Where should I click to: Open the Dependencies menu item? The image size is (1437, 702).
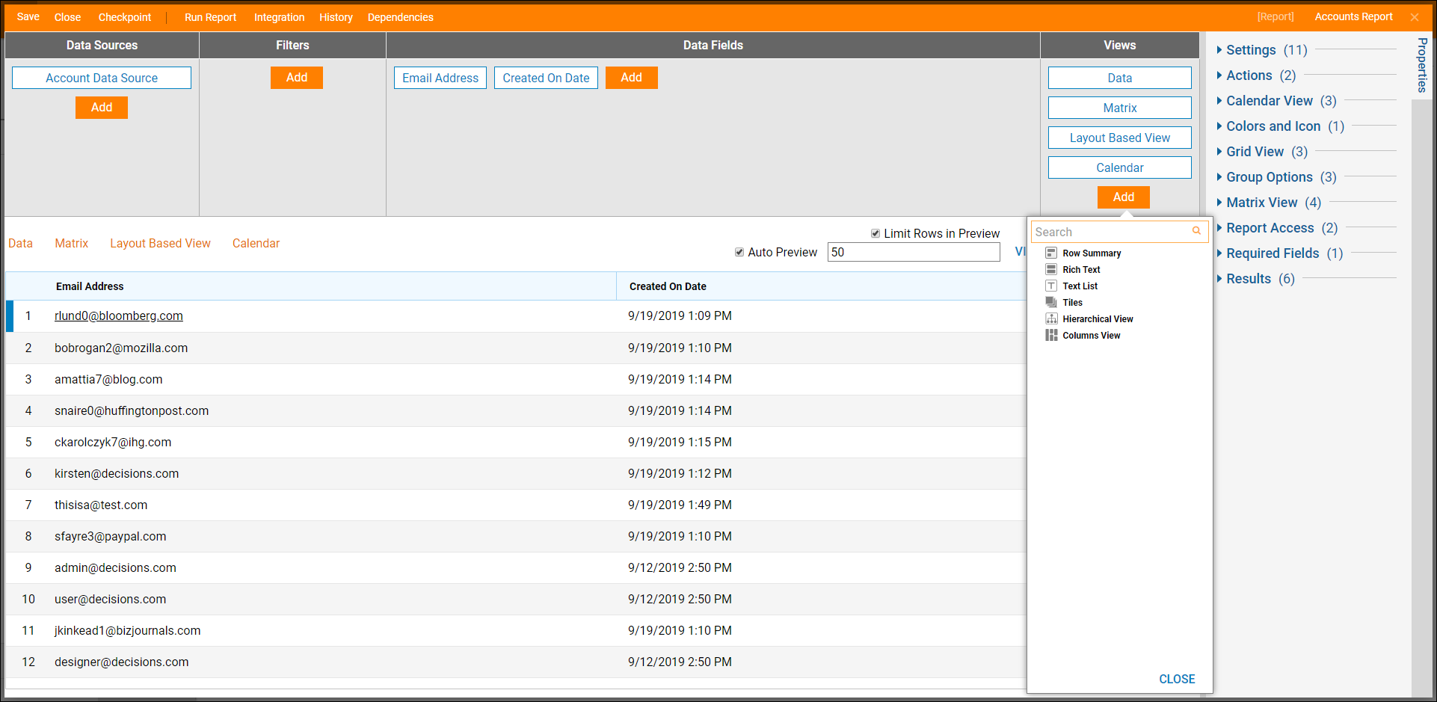click(x=400, y=17)
